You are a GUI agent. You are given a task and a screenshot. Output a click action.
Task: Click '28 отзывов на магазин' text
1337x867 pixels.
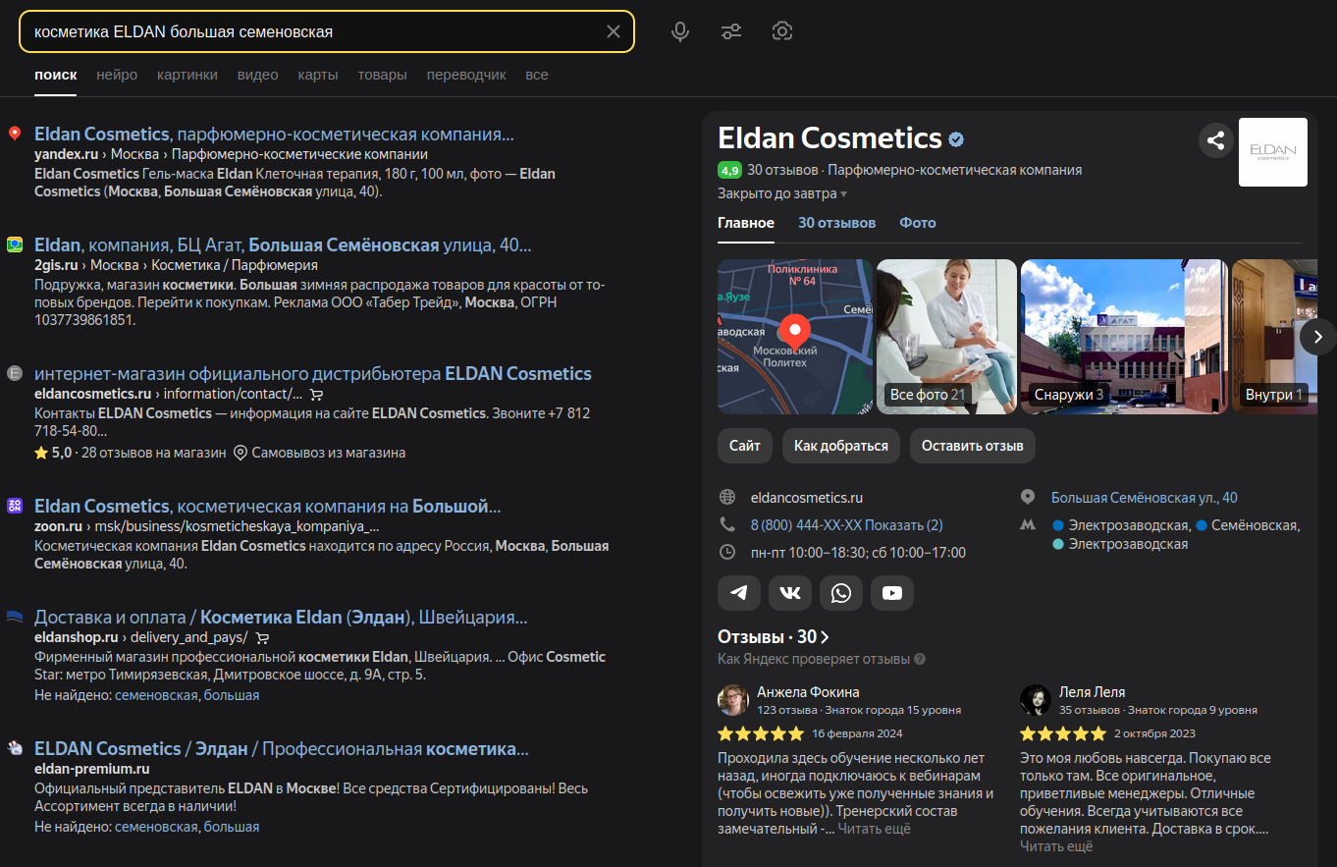tap(152, 453)
